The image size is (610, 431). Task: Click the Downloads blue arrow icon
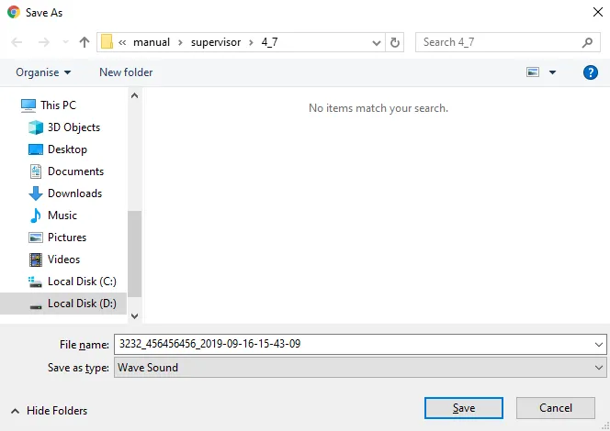pos(36,193)
